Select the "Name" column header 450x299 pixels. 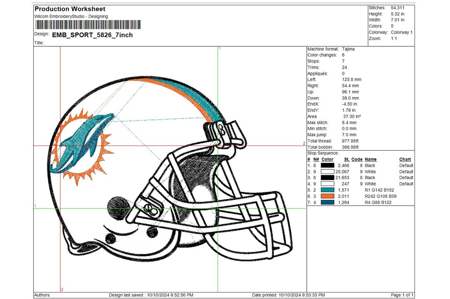[x=371, y=159]
